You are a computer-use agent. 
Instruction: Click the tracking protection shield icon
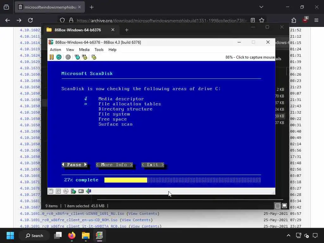coord(62,20)
